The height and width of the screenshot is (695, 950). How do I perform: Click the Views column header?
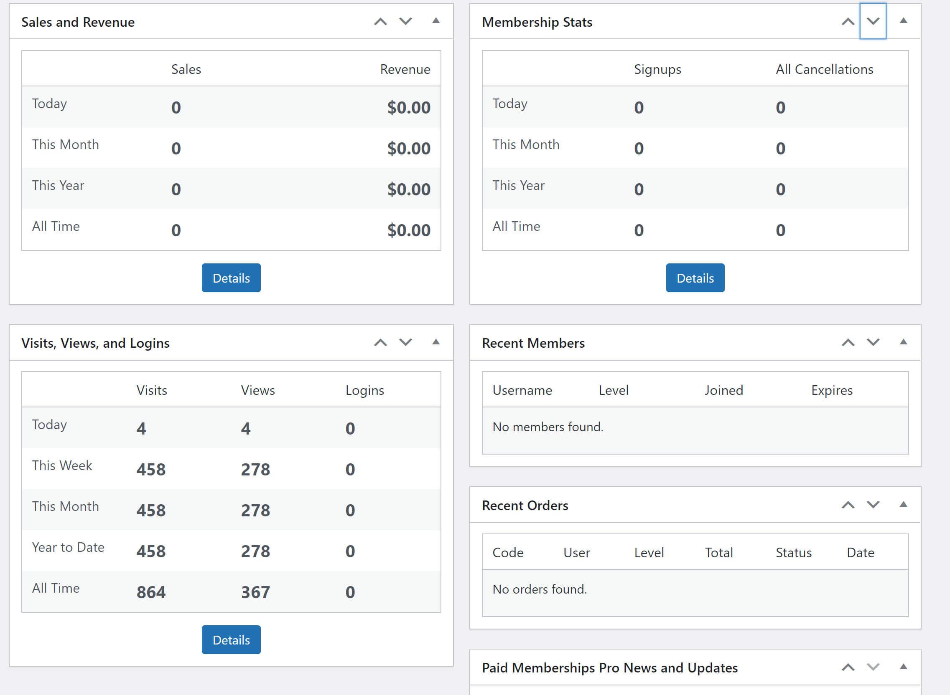[x=257, y=390]
